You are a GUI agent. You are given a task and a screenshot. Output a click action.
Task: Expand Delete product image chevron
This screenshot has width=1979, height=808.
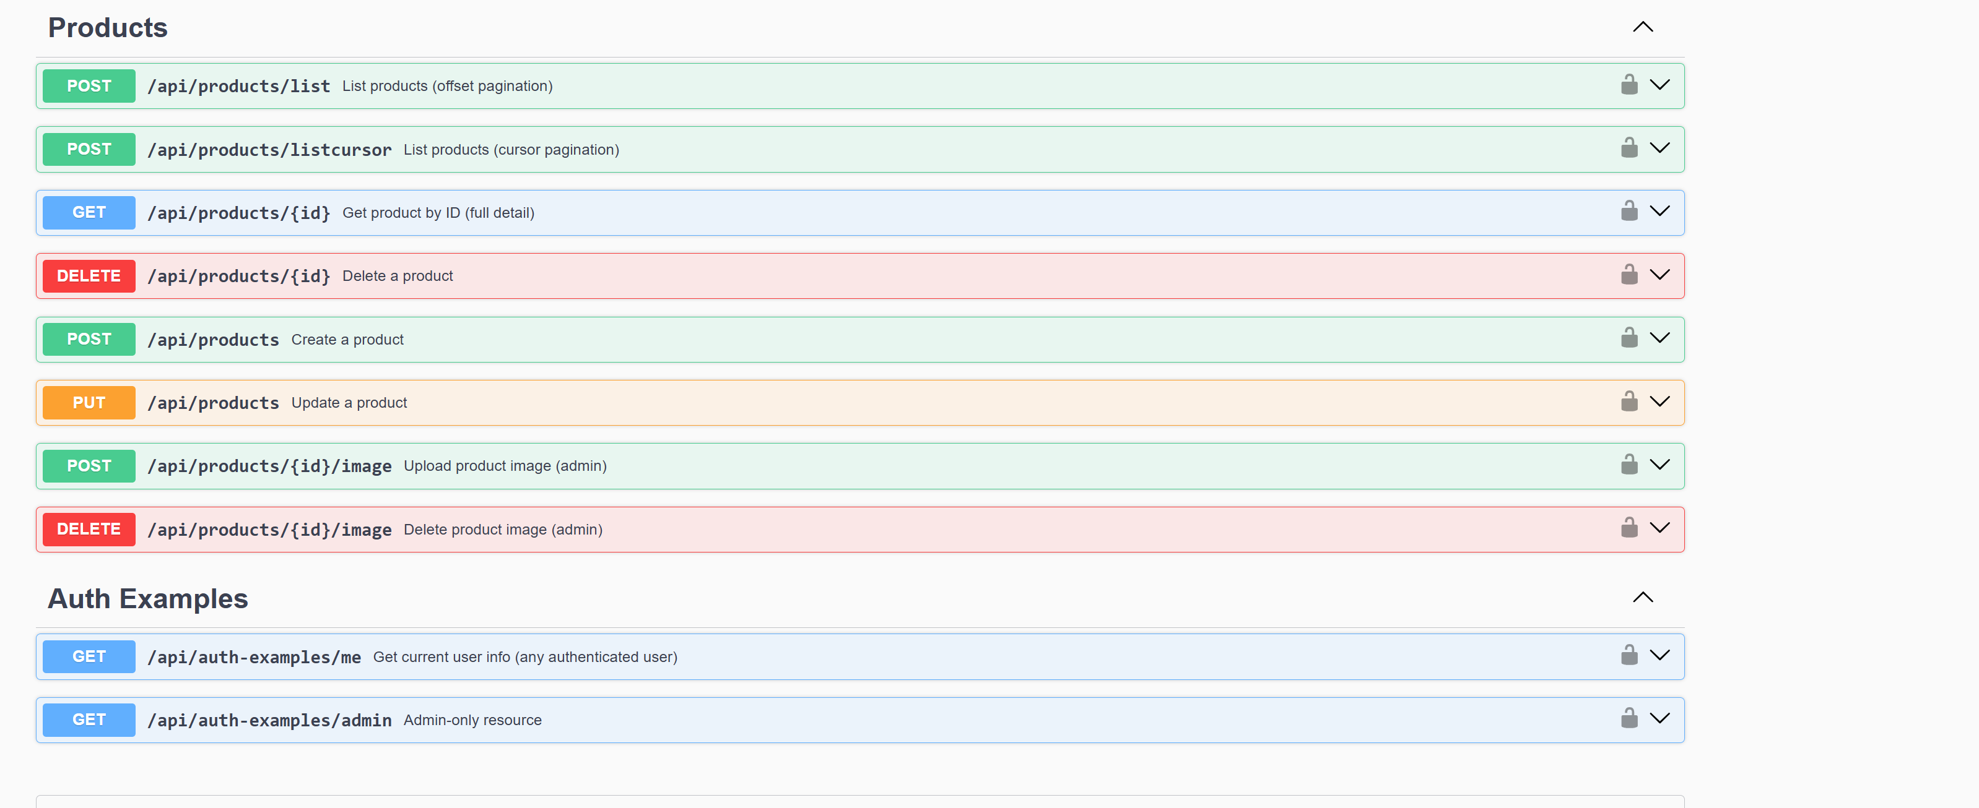point(1659,528)
